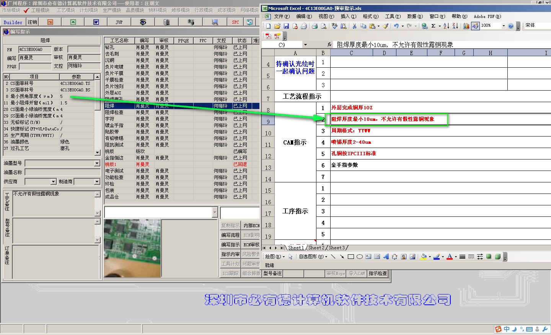551x335 pixels.
Task: Click the 指示内审 button
Action: [230, 254]
